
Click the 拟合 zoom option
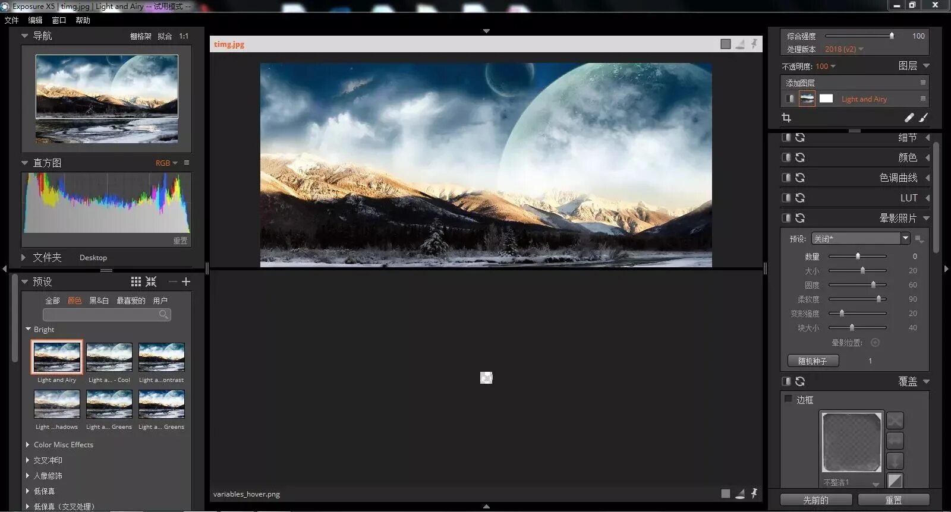tap(165, 36)
